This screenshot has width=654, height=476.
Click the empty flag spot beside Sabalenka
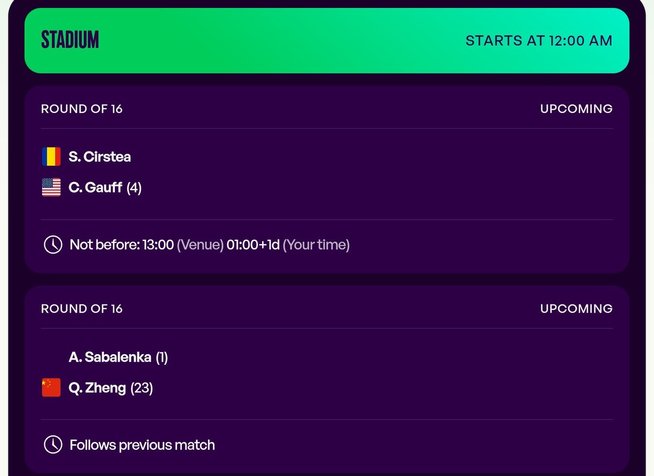click(x=51, y=357)
